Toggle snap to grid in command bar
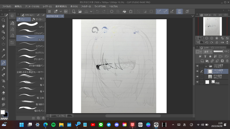 coord(172,11)
